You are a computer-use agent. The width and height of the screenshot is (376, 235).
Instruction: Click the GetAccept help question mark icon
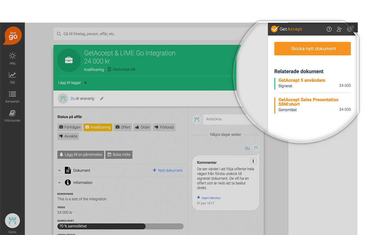[x=329, y=29]
